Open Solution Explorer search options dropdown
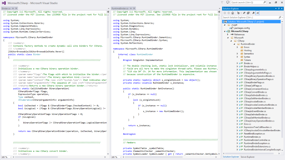Image resolution: width=285 pixels, height=160 pixels. (283, 17)
